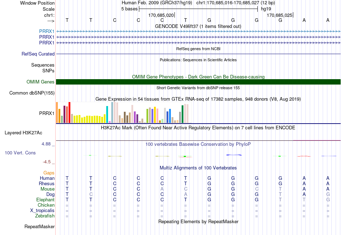This screenshot has width=341, height=235.
Task: Click the light blue PRRX1 GENCODE track label
Action: [x=47, y=32]
